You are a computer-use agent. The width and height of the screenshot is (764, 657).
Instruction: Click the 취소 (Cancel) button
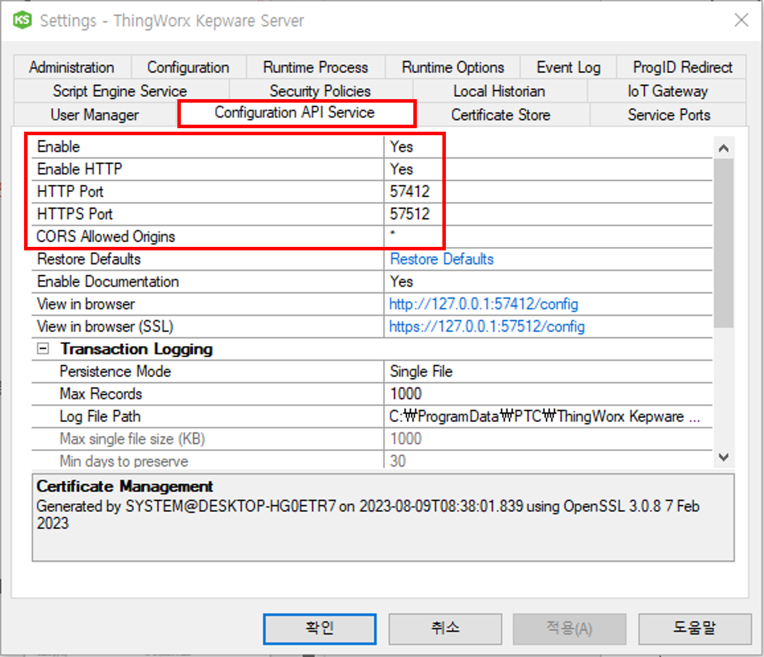pos(445,628)
